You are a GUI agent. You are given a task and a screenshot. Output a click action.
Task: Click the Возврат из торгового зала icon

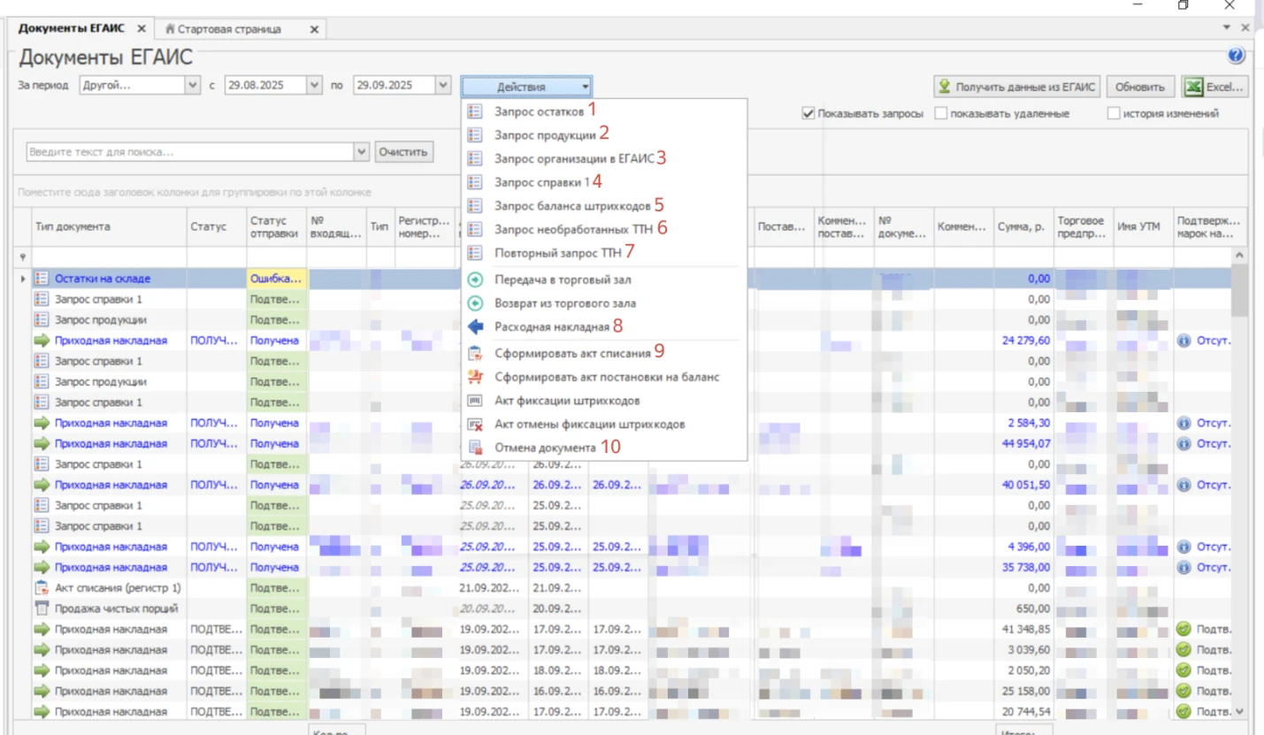475,302
